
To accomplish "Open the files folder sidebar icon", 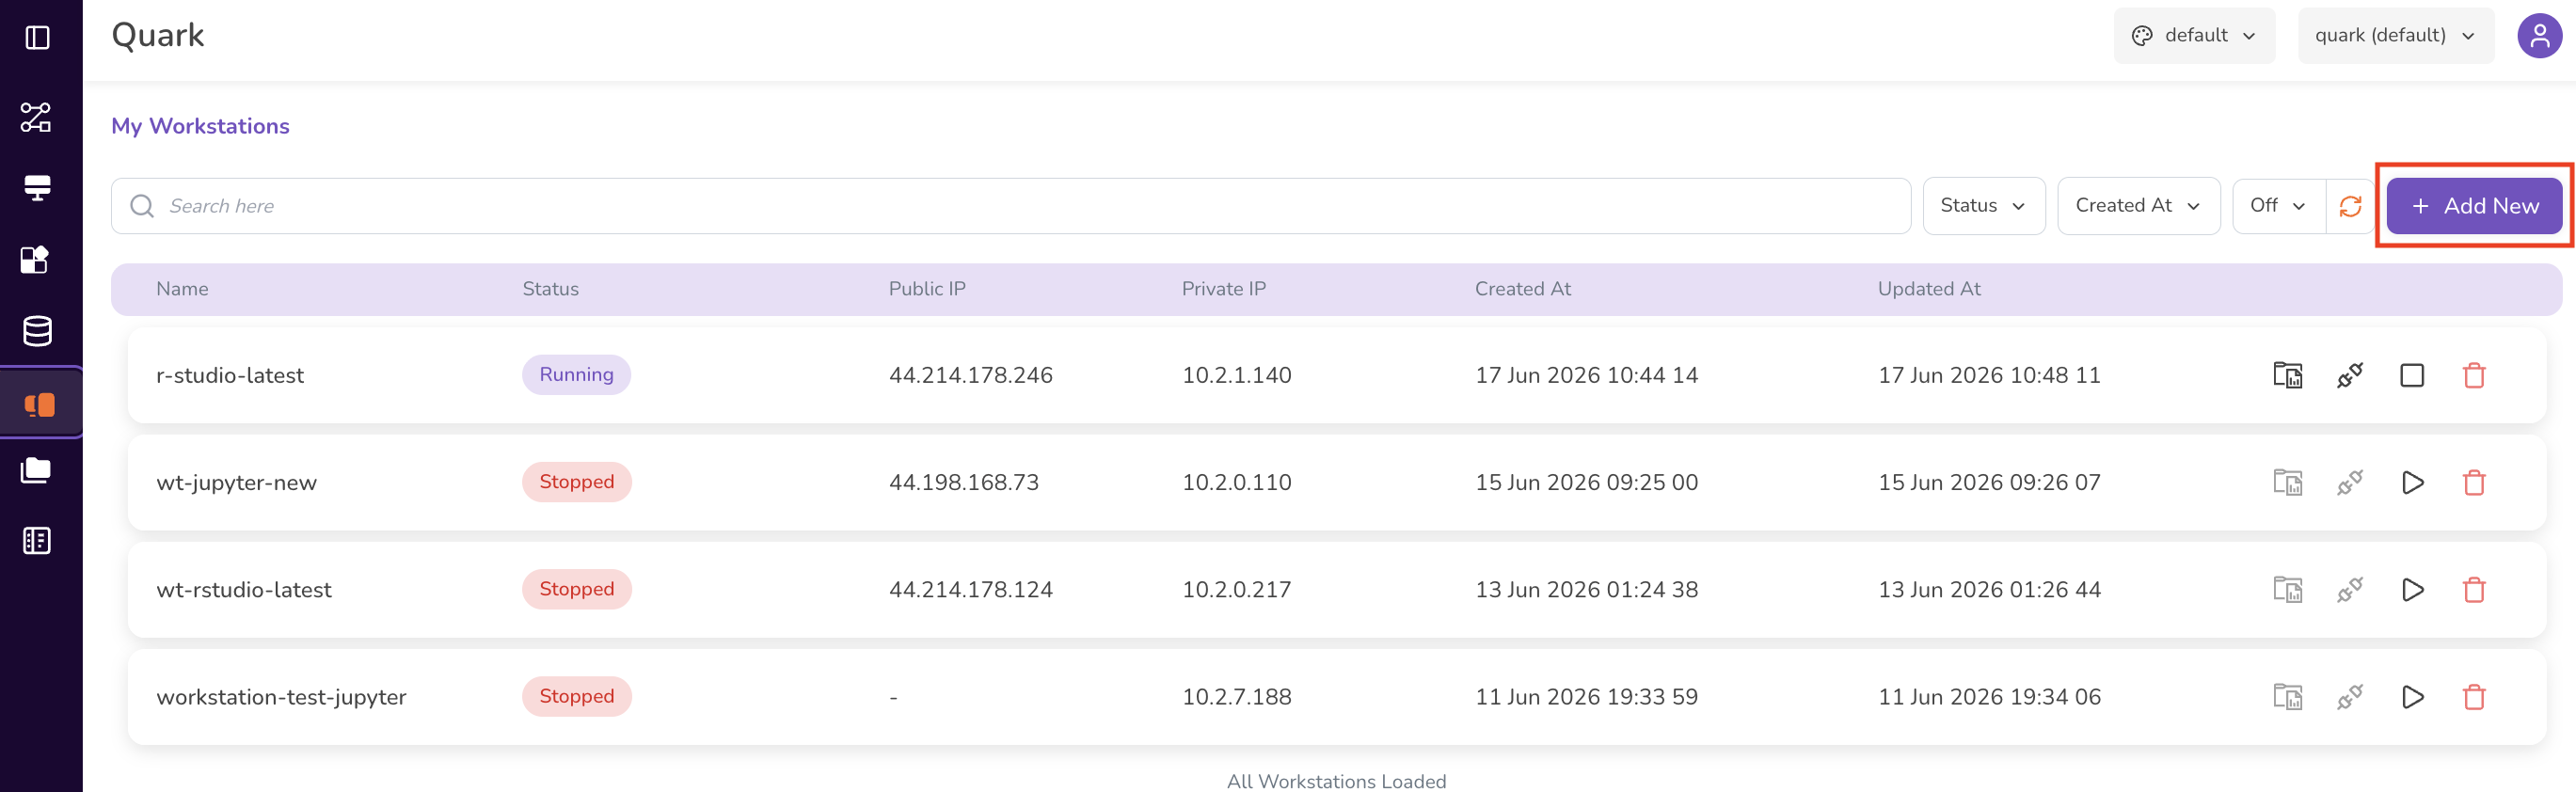I will 37,470.
